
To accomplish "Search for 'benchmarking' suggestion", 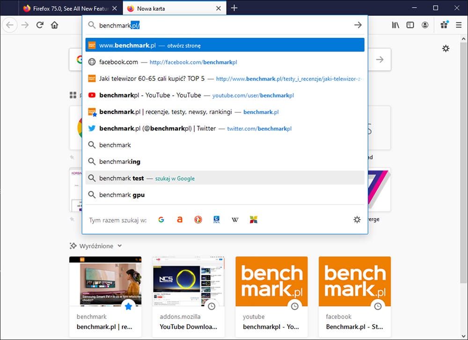I will point(225,162).
